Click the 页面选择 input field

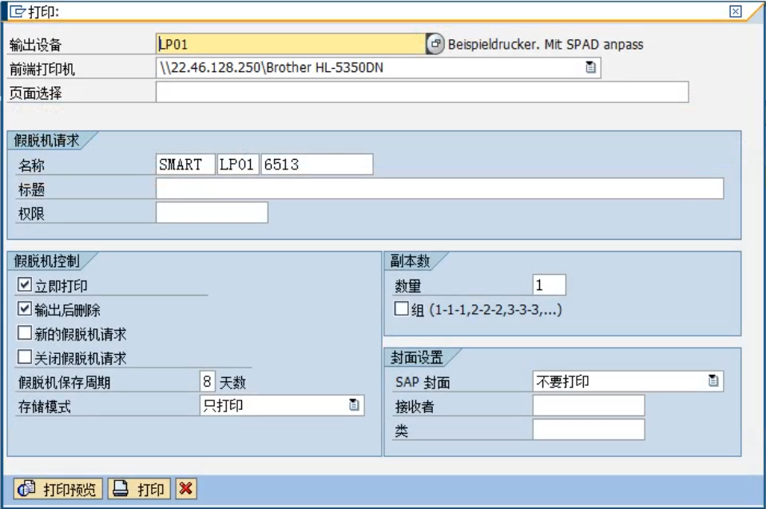click(422, 93)
